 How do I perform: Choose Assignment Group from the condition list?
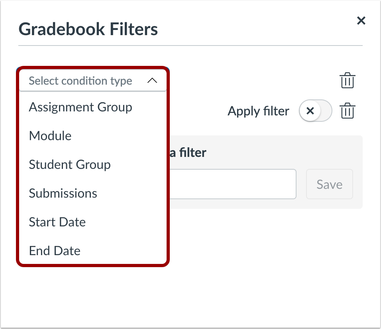click(x=81, y=107)
